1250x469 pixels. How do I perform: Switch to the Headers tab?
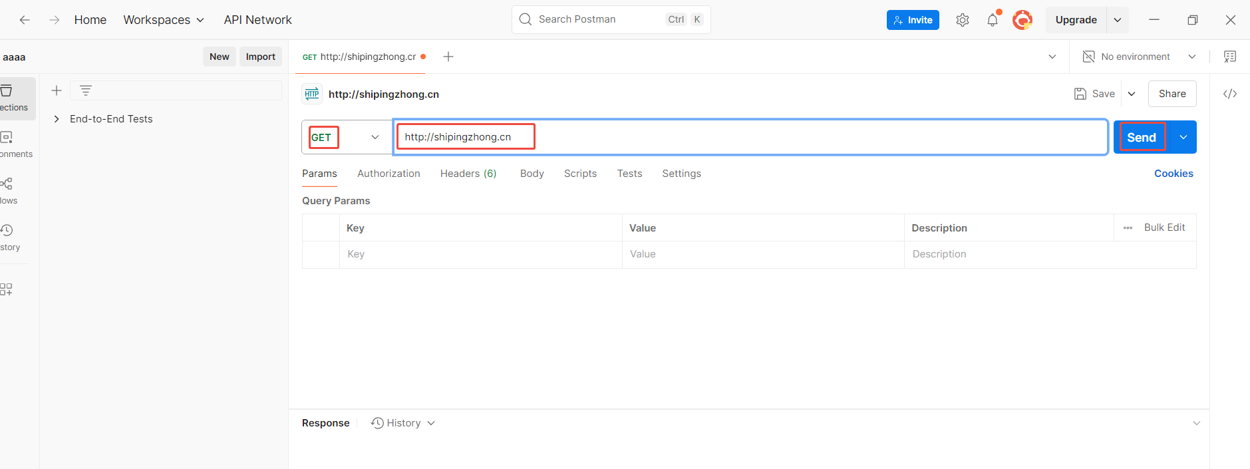pos(468,174)
